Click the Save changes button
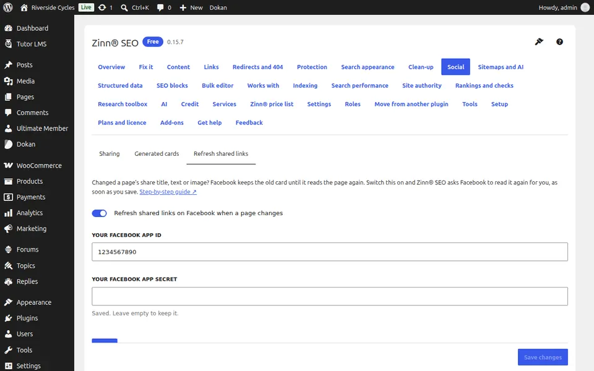The image size is (594, 371). (x=543, y=357)
